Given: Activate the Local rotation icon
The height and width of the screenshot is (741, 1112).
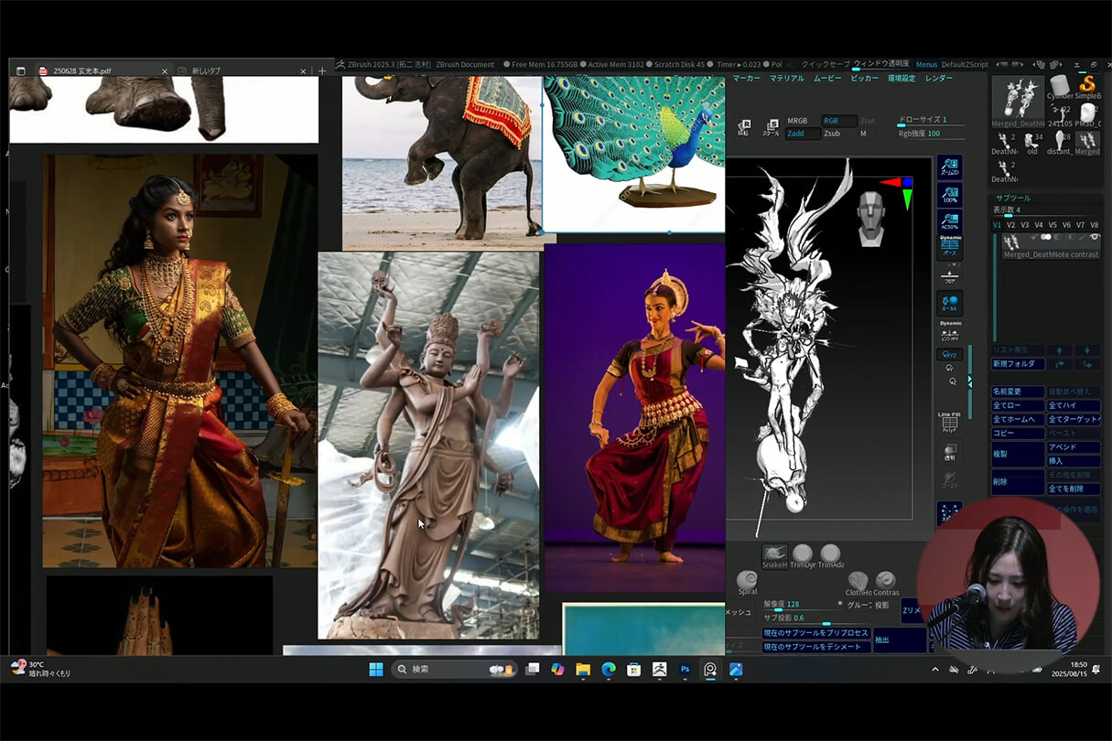Looking at the screenshot, I should click(949, 304).
